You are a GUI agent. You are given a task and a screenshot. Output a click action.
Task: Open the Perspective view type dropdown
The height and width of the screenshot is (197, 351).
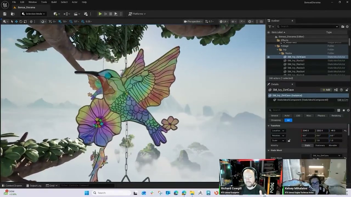193,21
